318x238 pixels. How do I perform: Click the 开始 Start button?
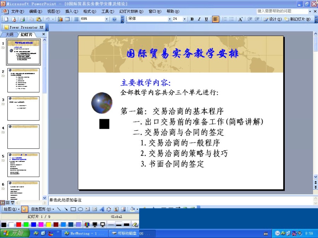pyautogui.click(x=14, y=233)
